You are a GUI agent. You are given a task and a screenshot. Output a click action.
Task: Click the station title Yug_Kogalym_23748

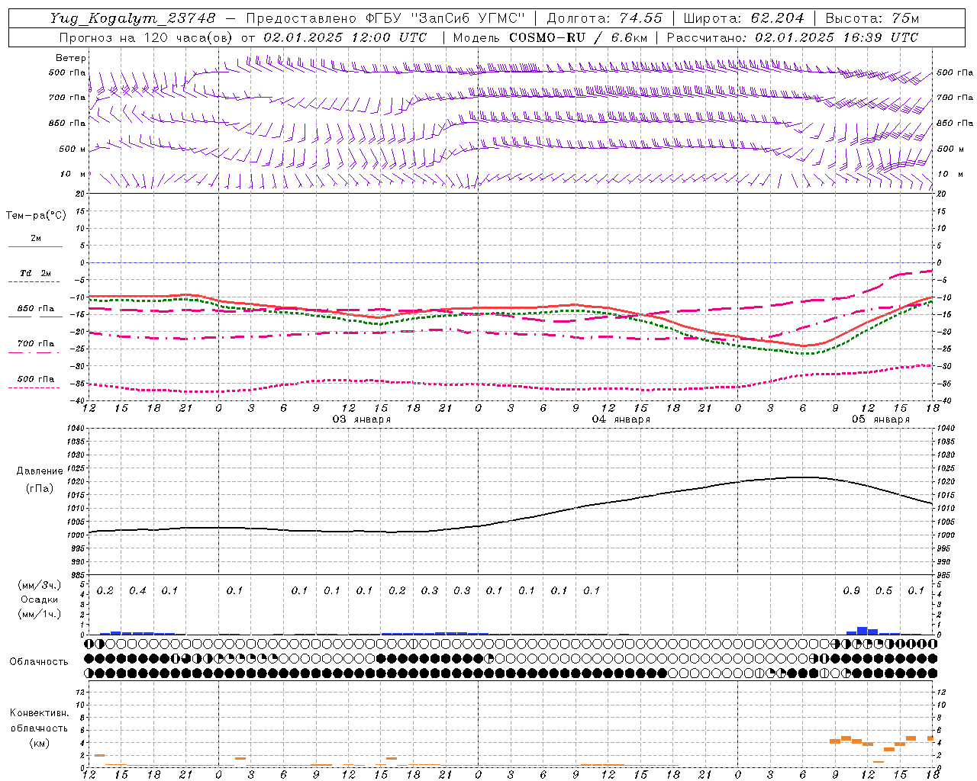[x=133, y=18]
